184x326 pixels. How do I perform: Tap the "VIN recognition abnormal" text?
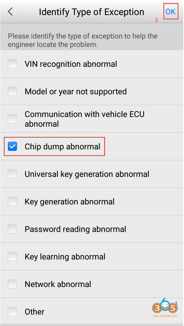71,64
